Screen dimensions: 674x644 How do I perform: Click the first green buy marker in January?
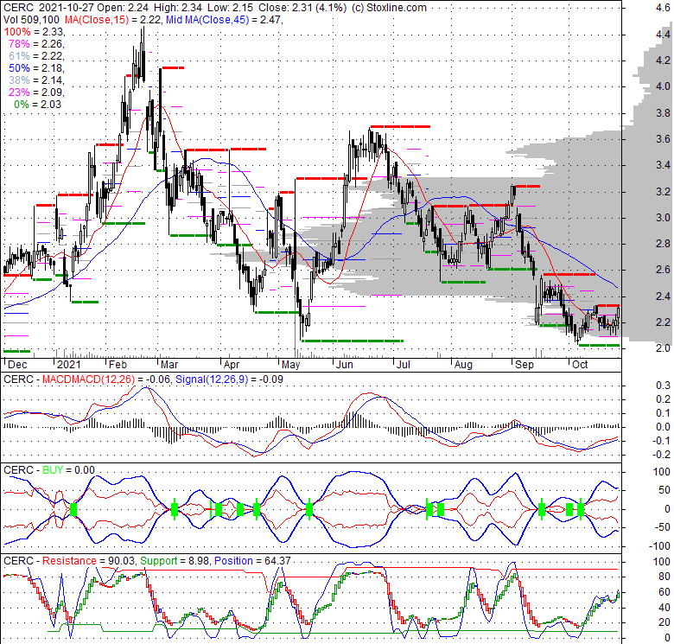[x=73, y=510]
